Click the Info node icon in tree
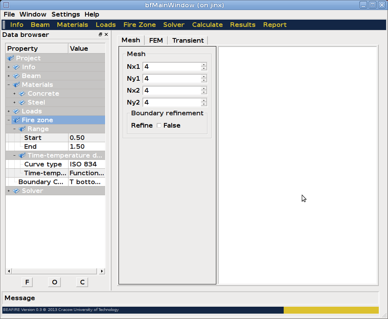Viewport: 388px width, 319px height. (x=16, y=67)
